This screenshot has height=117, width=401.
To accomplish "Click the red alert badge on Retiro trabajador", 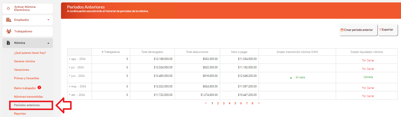I will 39,88.
